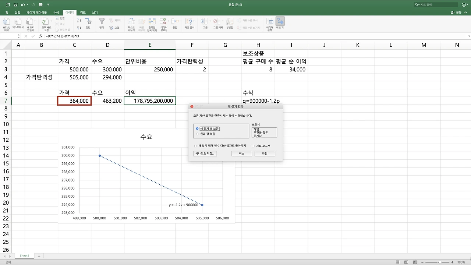
Task: Switch to the 수식 ribbon tab
Action: point(56,13)
